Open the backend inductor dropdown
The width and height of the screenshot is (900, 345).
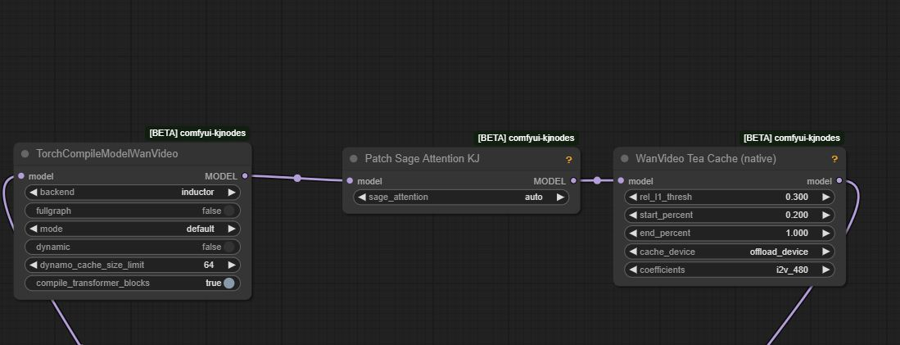(133, 193)
